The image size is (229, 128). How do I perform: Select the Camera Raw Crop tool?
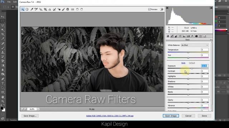pyautogui.click(x=45, y=10)
